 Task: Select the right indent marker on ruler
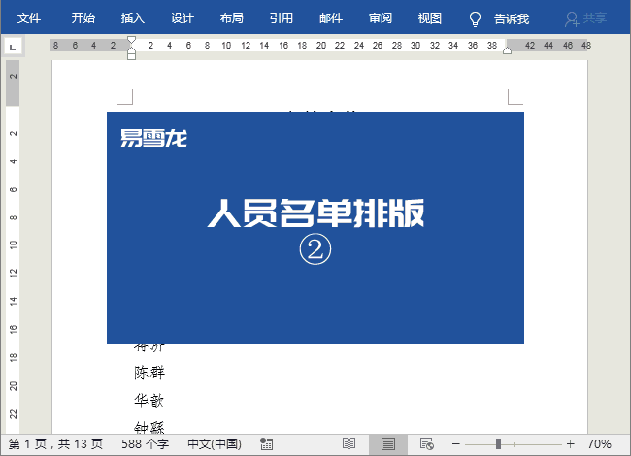click(507, 50)
